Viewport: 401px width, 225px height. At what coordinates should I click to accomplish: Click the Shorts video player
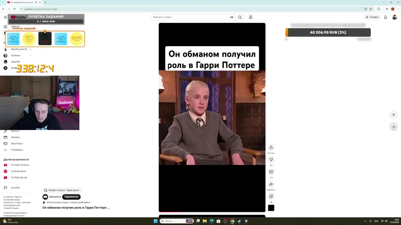click(212, 117)
